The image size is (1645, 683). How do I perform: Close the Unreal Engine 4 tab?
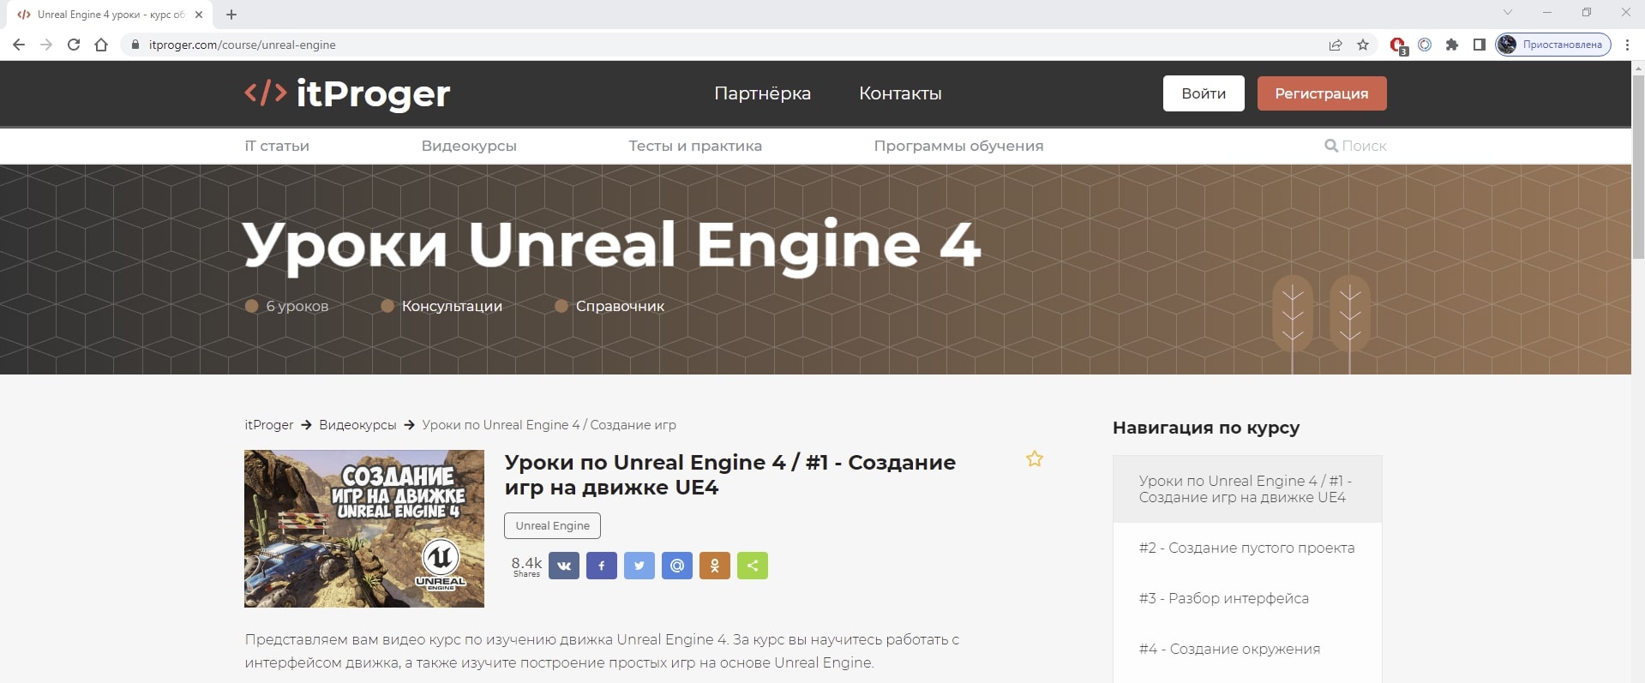click(x=199, y=15)
